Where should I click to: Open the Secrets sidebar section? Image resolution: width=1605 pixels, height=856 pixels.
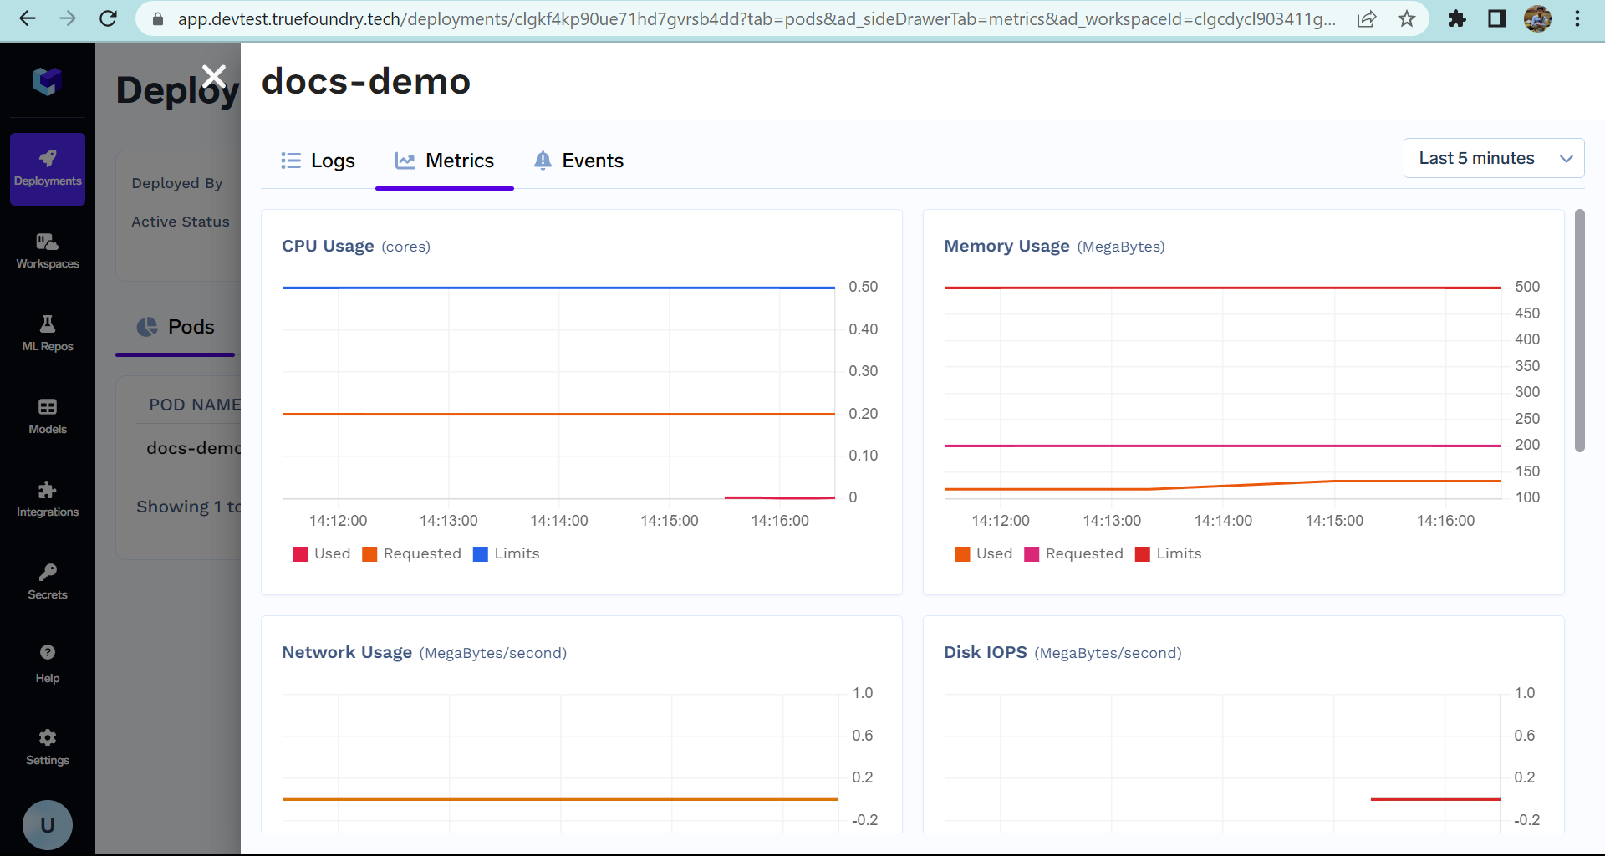pyautogui.click(x=48, y=582)
